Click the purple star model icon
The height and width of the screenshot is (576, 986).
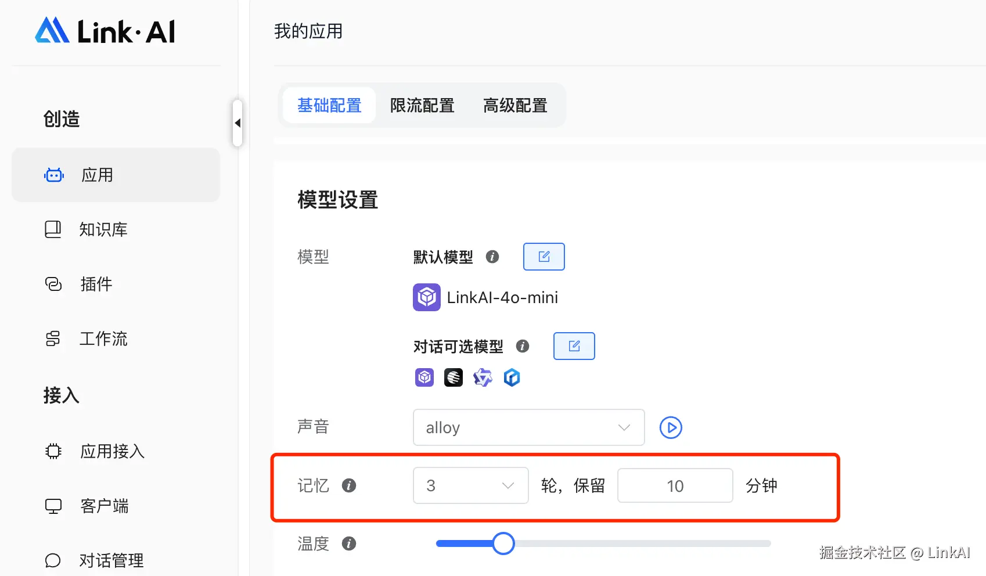coord(483,377)
